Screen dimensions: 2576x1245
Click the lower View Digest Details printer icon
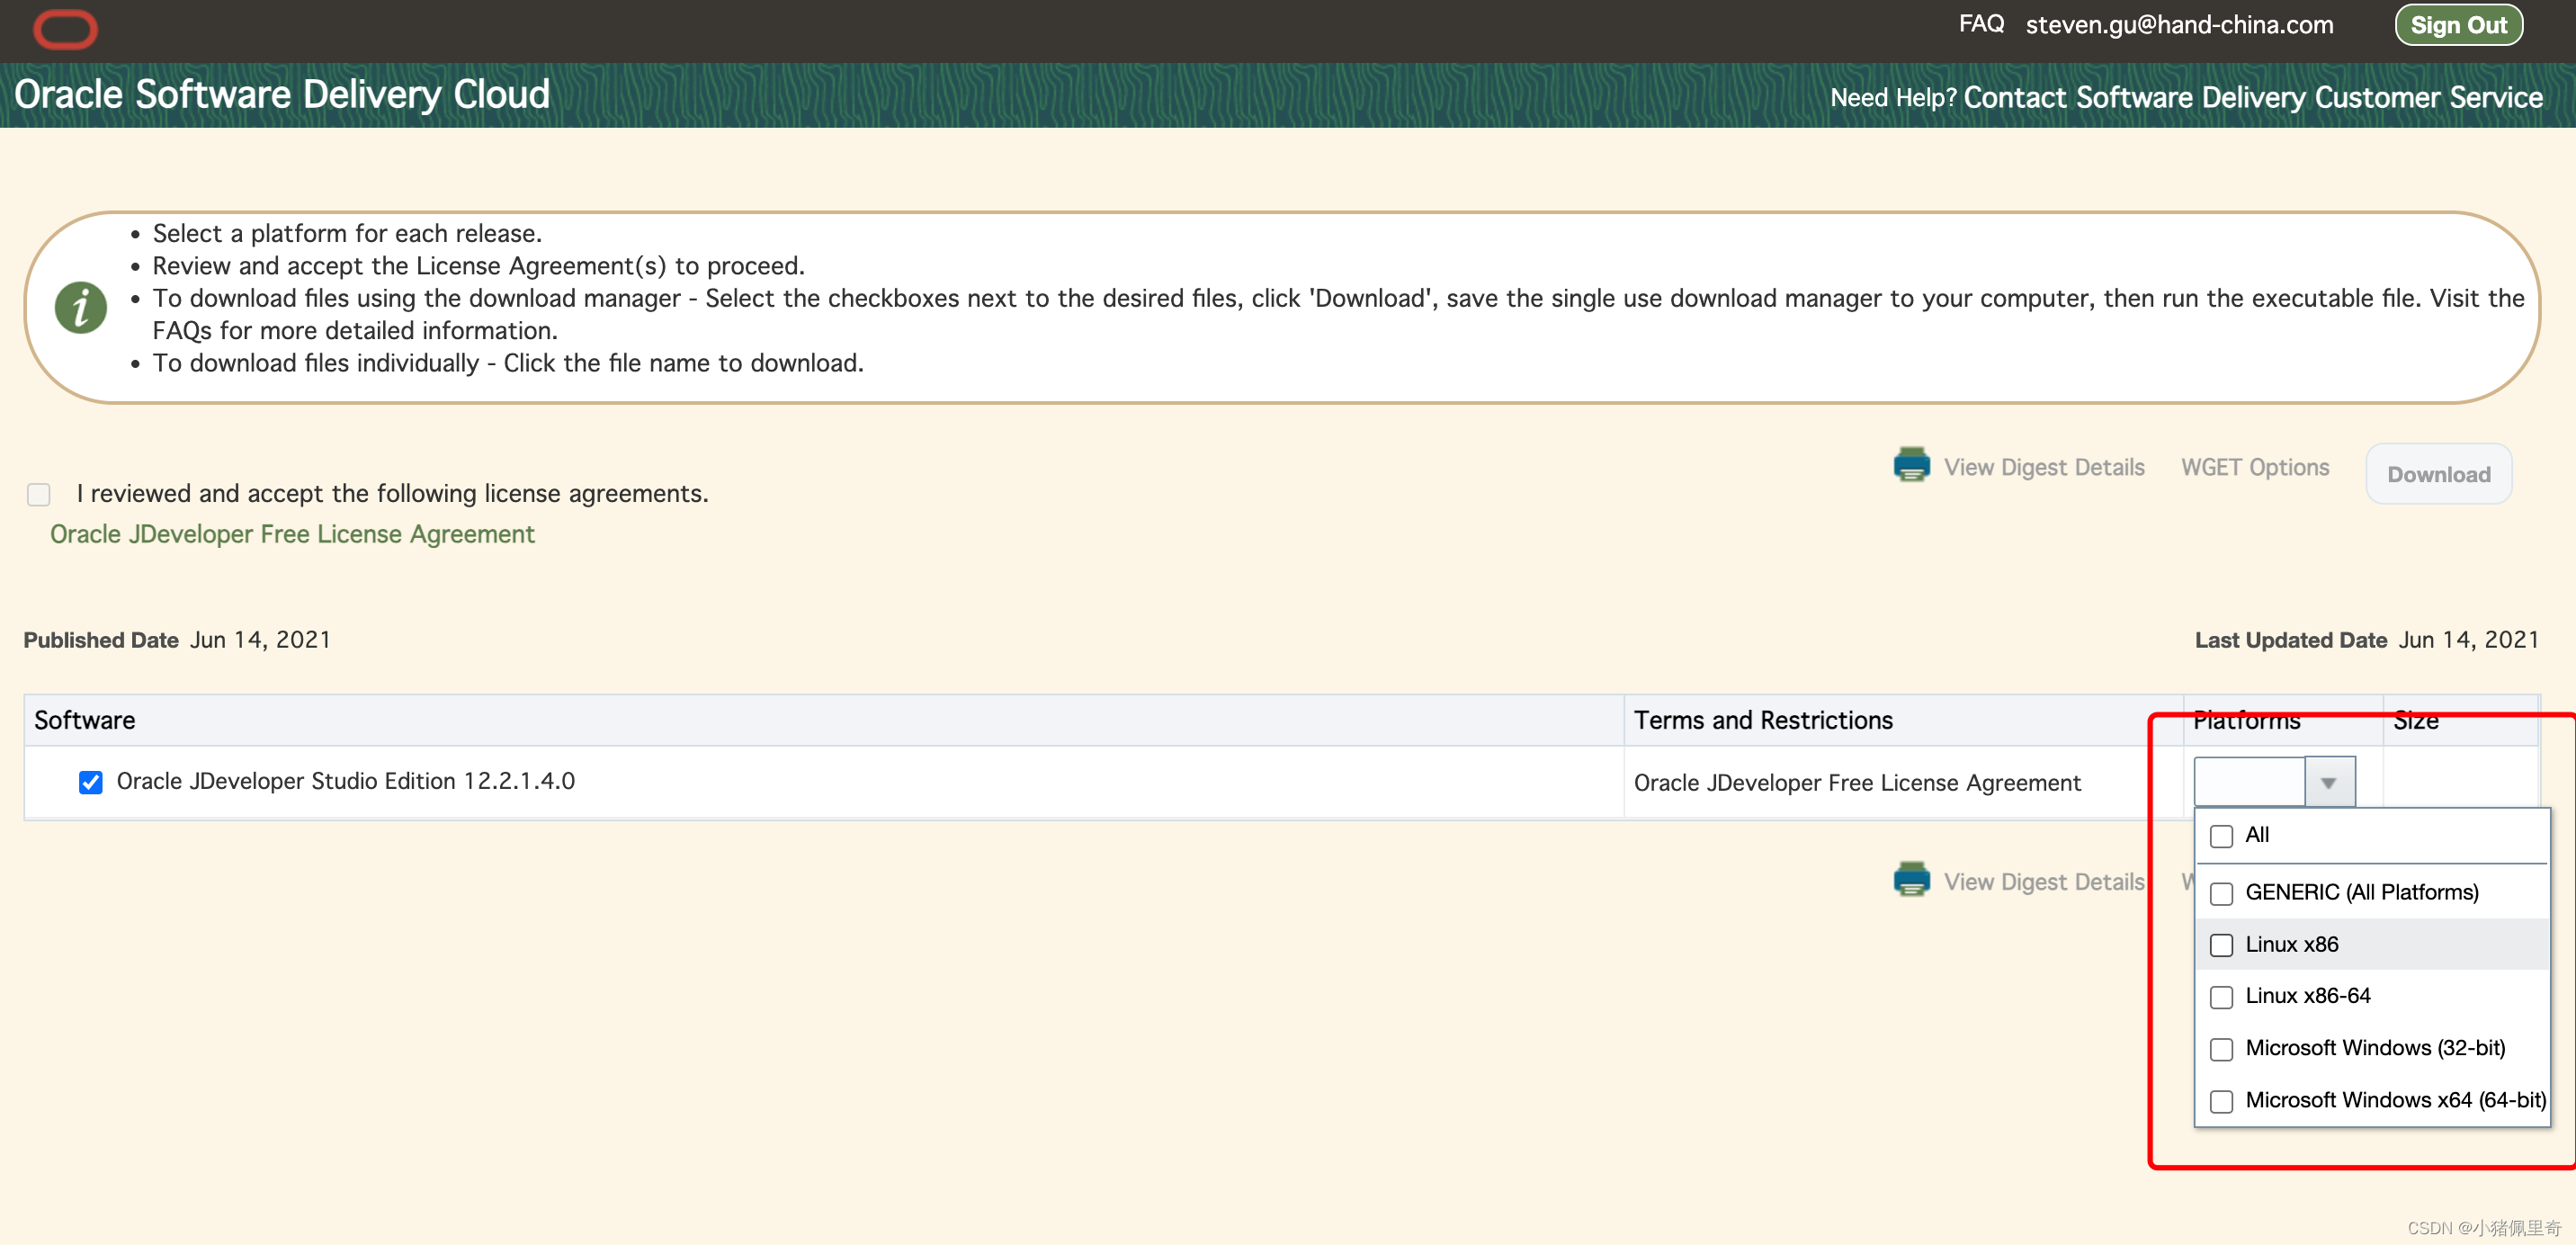pos(1911,880)
